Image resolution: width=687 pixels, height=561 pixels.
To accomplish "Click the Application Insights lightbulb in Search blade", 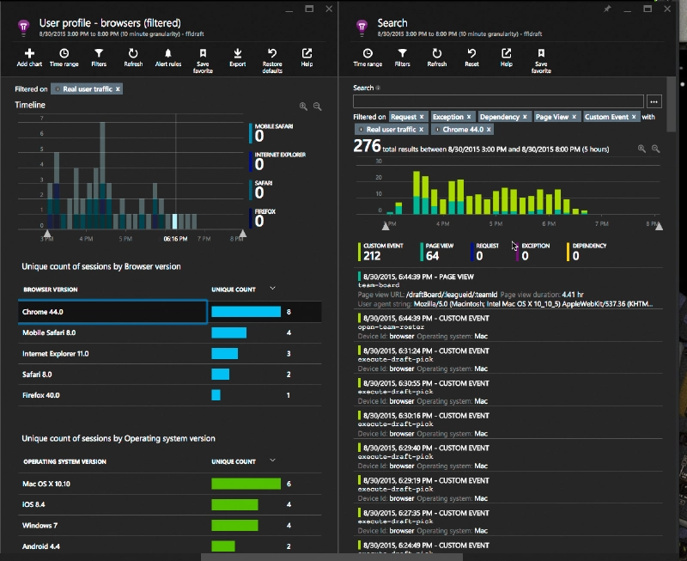I will point(362,27).
